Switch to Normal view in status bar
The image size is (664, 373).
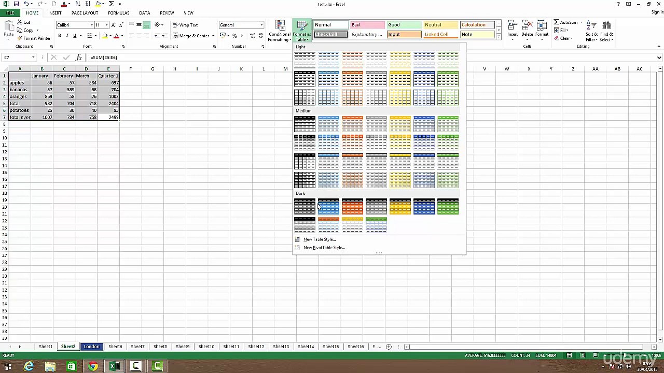[569, 355]
